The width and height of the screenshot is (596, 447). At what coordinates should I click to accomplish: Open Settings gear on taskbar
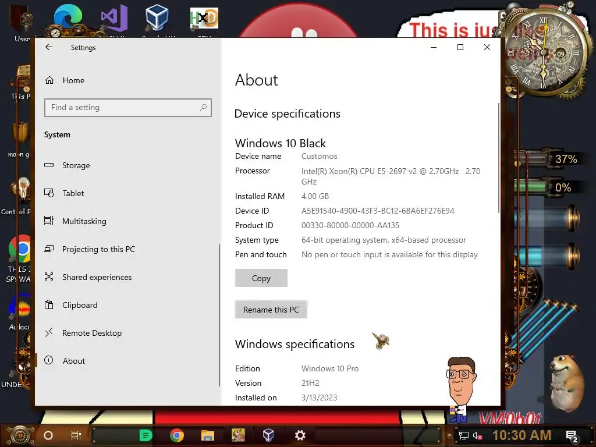click(300, 435)
